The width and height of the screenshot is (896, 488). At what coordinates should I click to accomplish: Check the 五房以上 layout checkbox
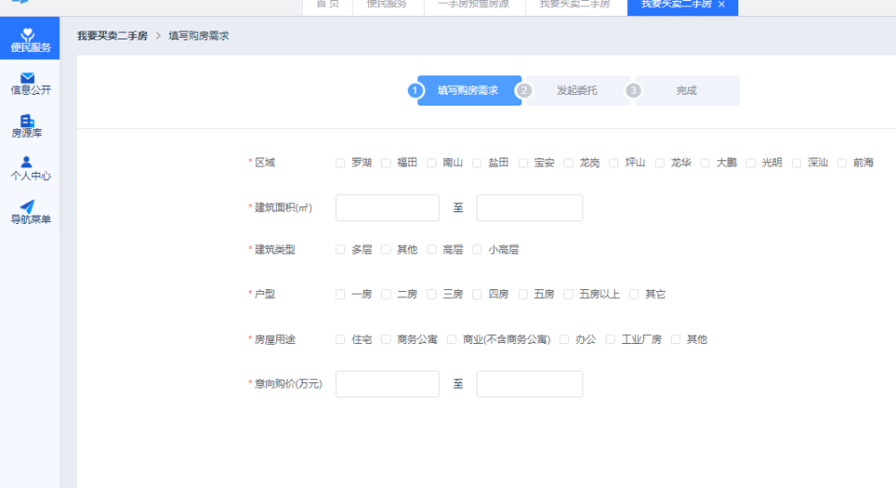click(x=568, y=295)
